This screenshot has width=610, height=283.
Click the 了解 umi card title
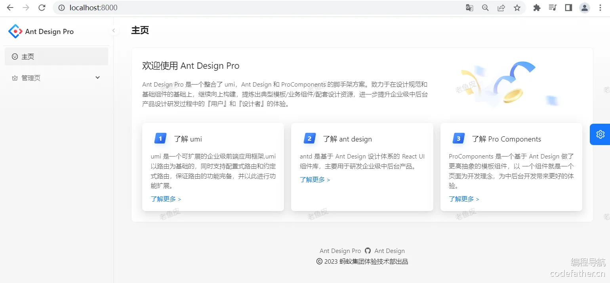pos(188,139)
